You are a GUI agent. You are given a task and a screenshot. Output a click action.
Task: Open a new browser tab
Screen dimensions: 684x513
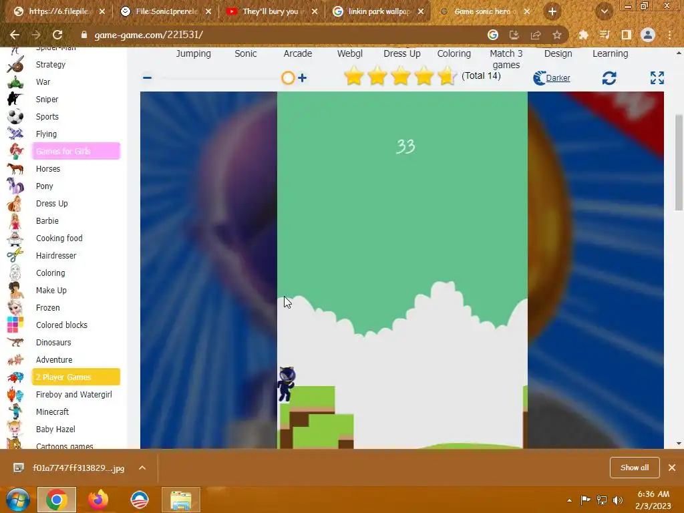(552, 12)
